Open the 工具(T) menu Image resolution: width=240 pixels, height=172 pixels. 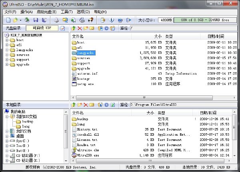pos(66,12)
